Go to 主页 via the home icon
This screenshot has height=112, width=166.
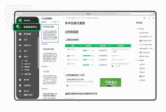(20, 40)
